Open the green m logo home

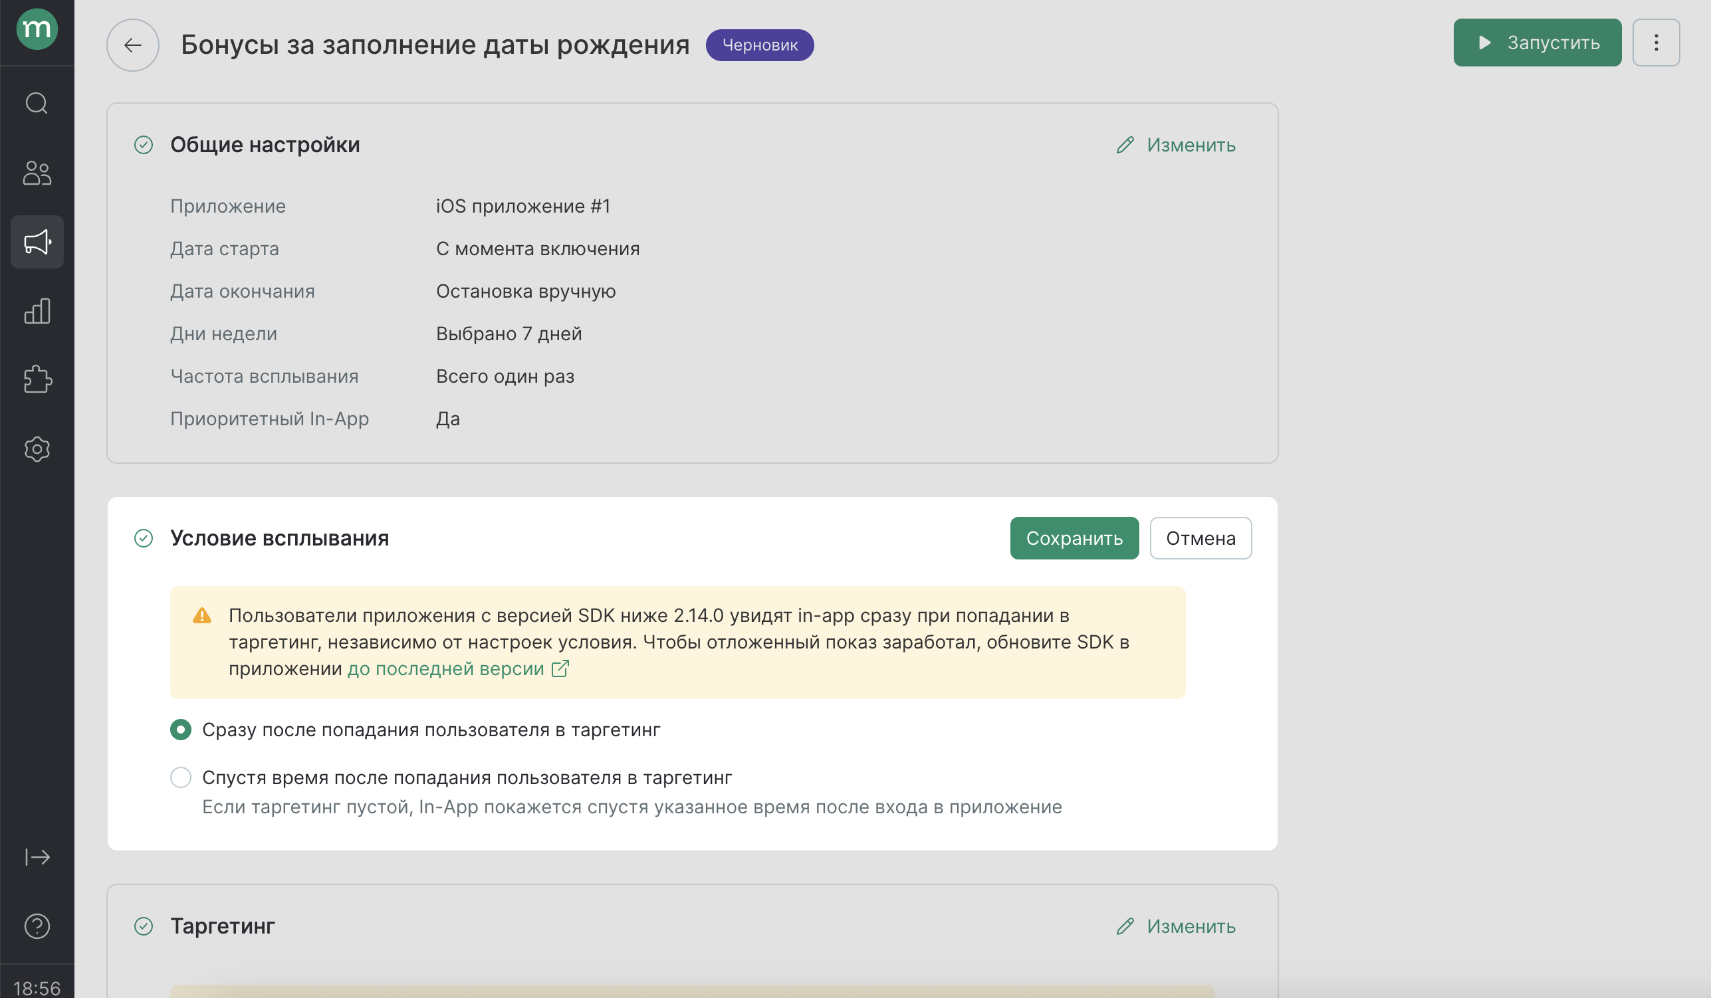(37, 29)
